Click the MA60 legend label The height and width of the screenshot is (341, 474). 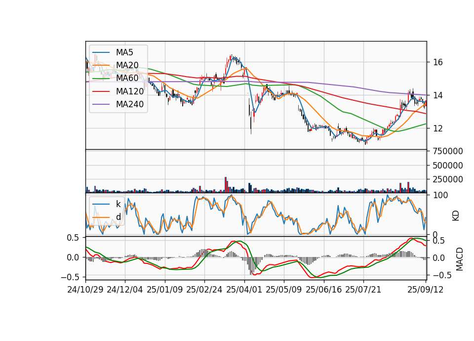127,78
